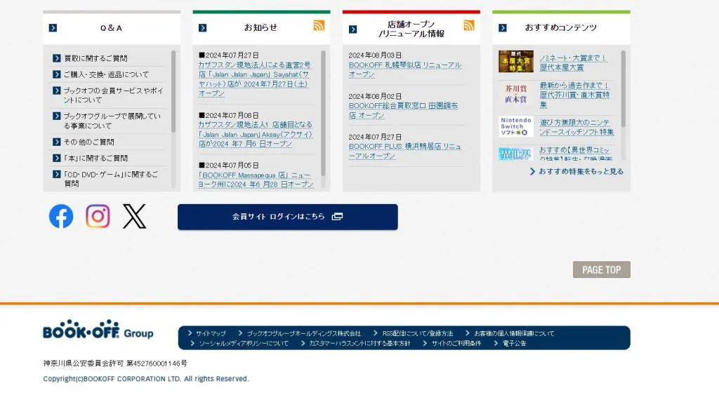Open the BOOKOFF Instagram icon
Viewport: 719px width, 409px height.
tap(98, 216)
